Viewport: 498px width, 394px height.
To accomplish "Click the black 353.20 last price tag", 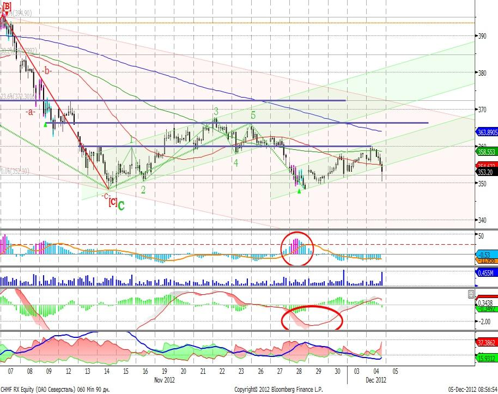I will (485, 172).
